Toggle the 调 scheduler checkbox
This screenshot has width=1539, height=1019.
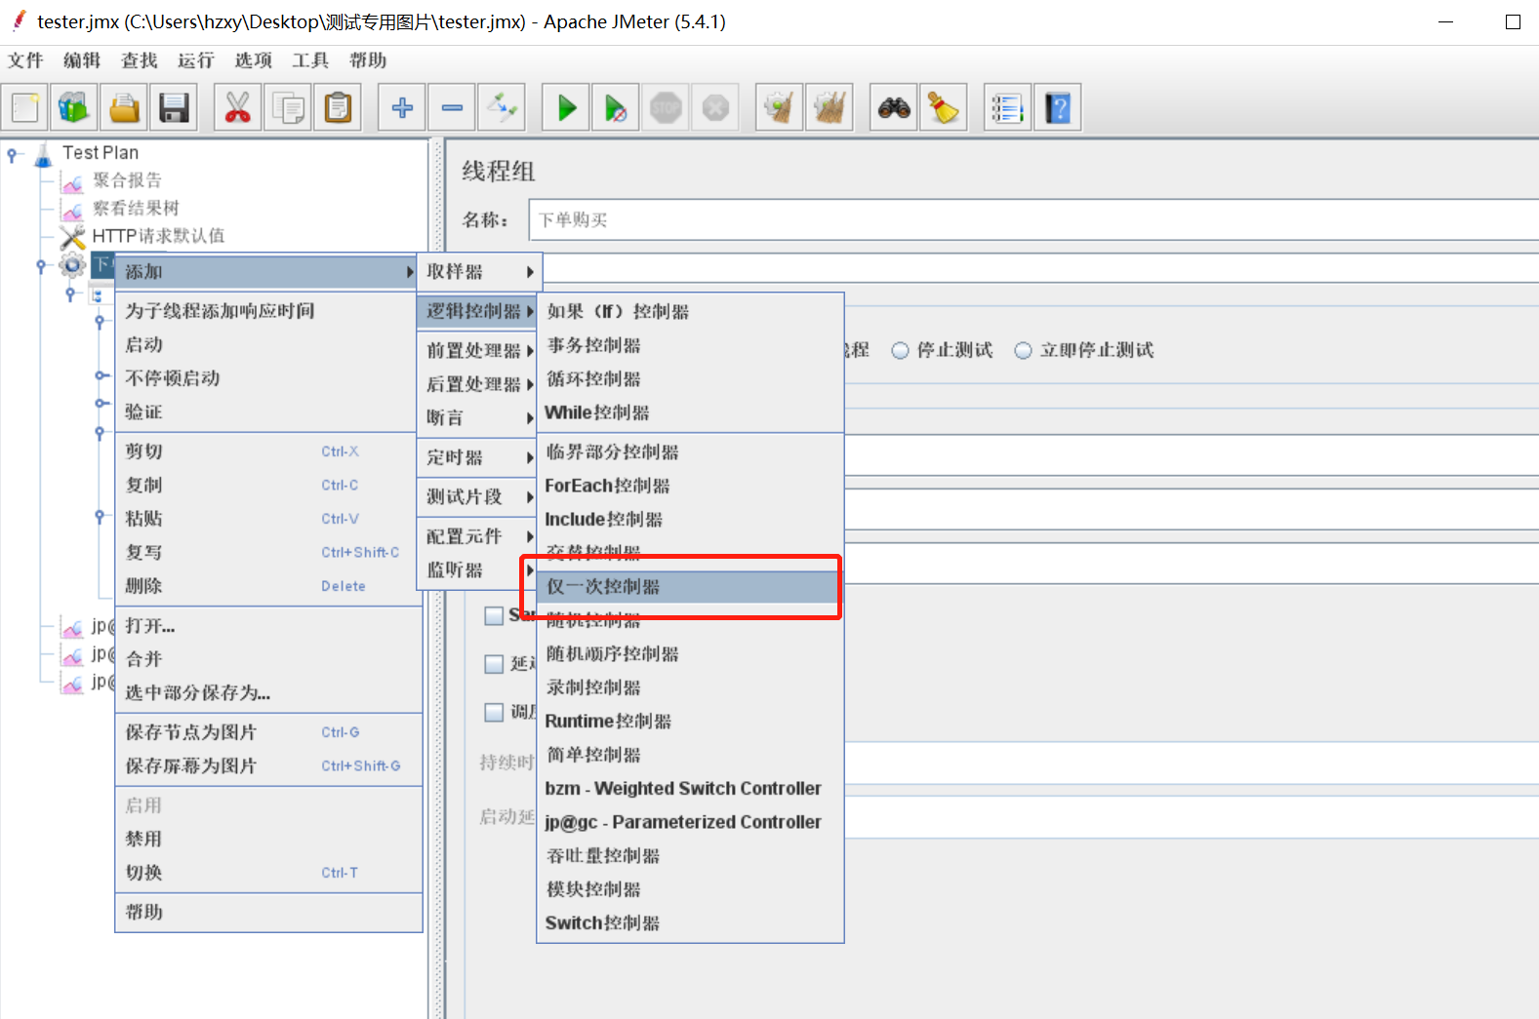[x=495, y=713]
